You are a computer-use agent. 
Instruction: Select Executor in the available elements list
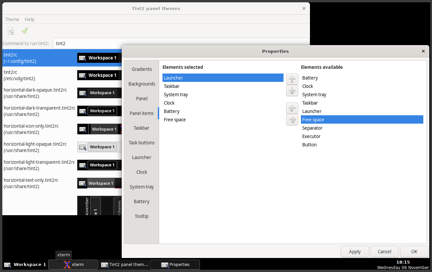[x=311, y=136]
